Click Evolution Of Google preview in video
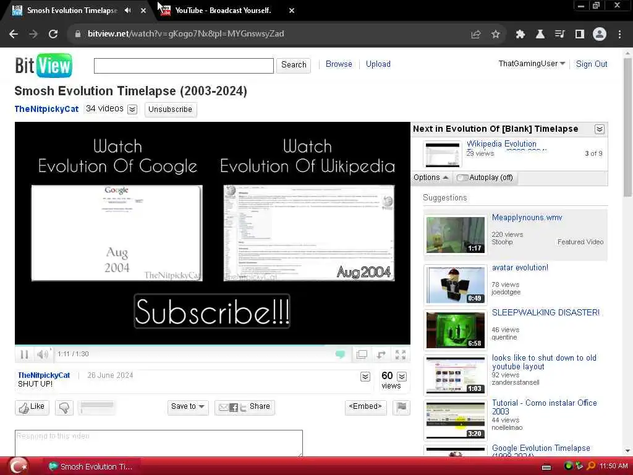 (x=117, y=233)
